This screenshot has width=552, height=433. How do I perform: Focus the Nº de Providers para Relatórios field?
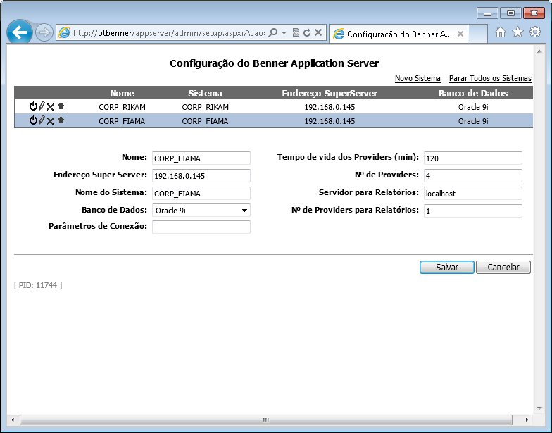(473, 211)
